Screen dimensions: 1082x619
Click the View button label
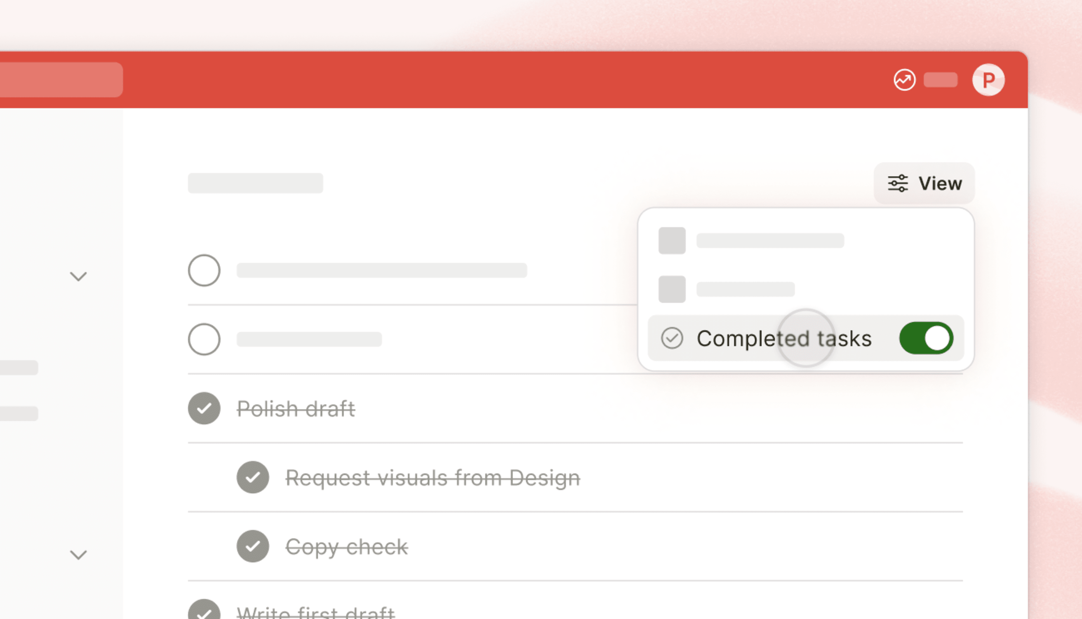940,183
